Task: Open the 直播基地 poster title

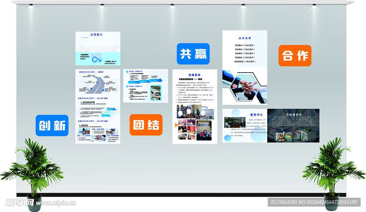Action: pos(194,75)
